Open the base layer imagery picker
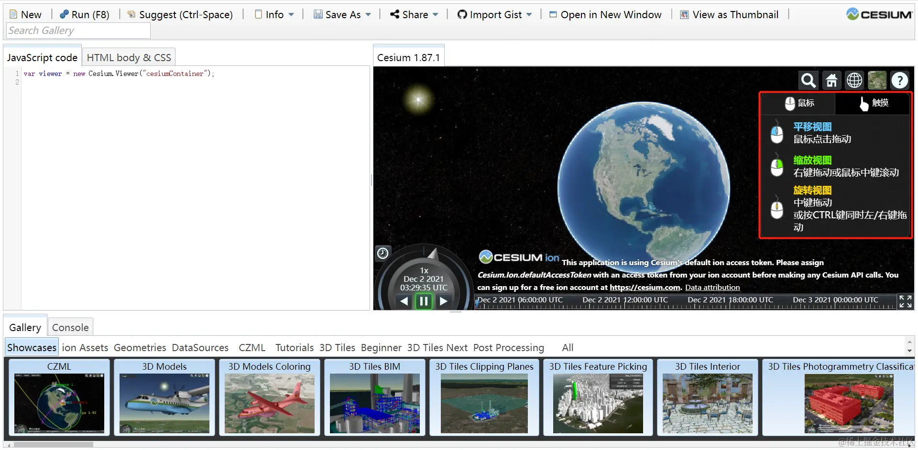Image resolution: width=918 pixels, height=450 pixels. click(x=877, y=80)
